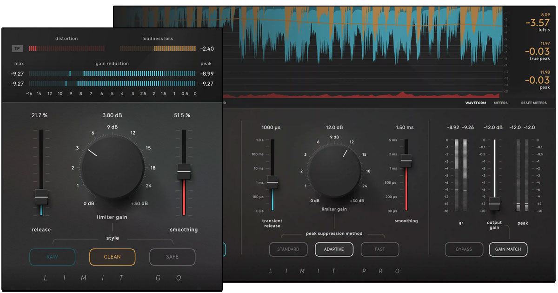Screen dimensions: 558x293
Task: Switch to the METERS view tab
Action: [501, 103]
